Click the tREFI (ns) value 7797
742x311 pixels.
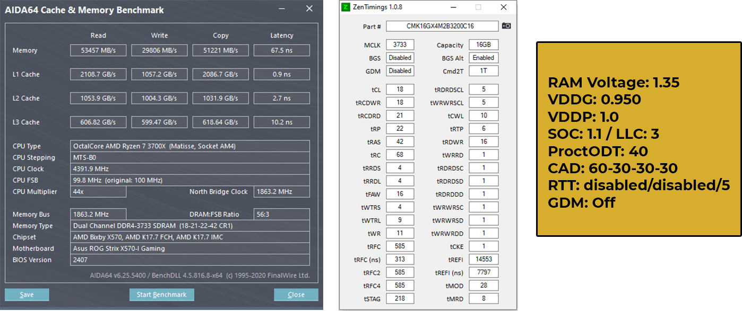pos(483,272)
